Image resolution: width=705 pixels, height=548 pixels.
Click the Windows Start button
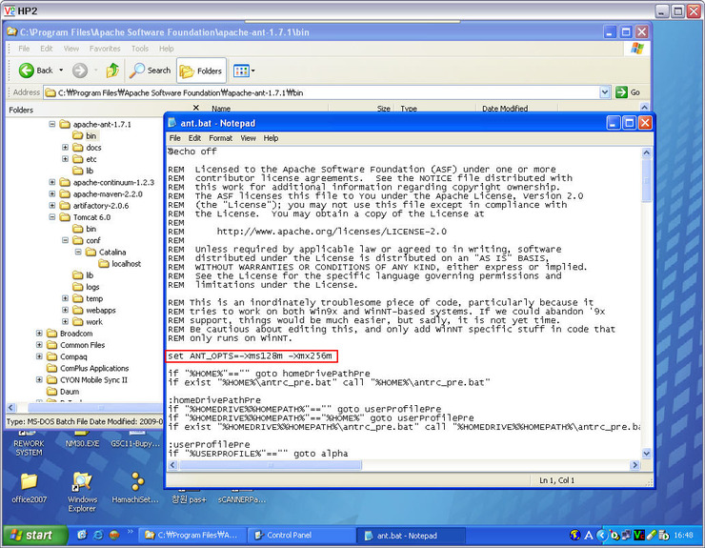click(x=32, y=535)
